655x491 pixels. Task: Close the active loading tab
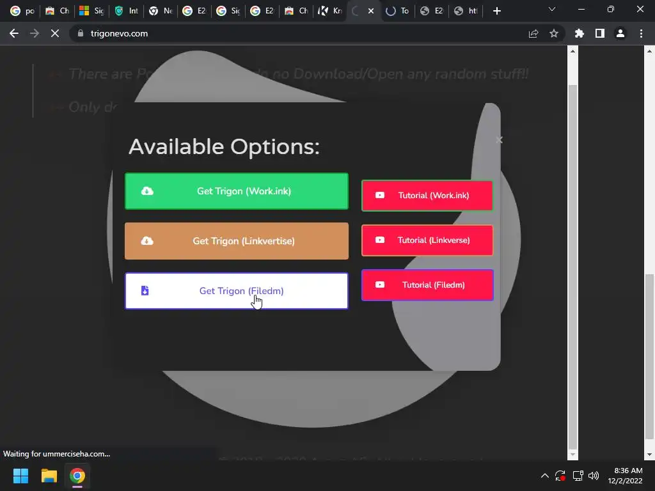371,11
